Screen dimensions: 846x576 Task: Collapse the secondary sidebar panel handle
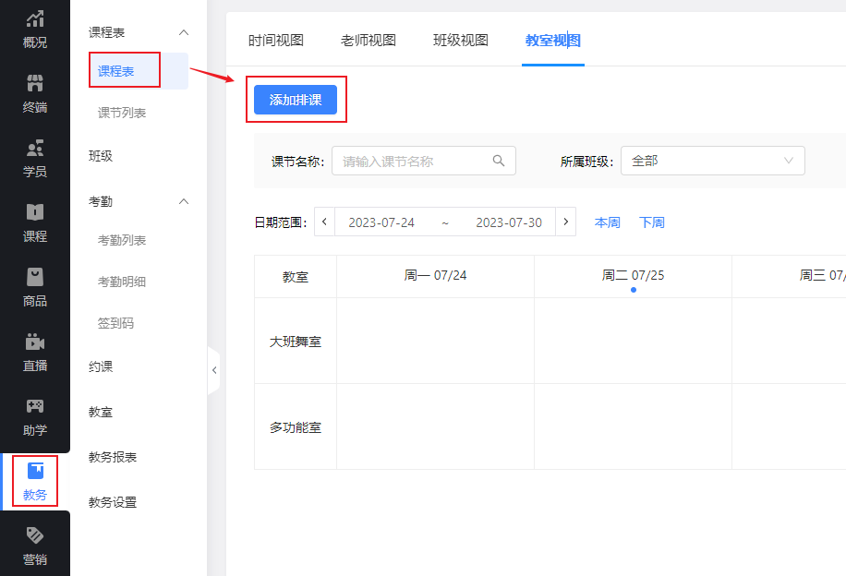click(214, 370)
